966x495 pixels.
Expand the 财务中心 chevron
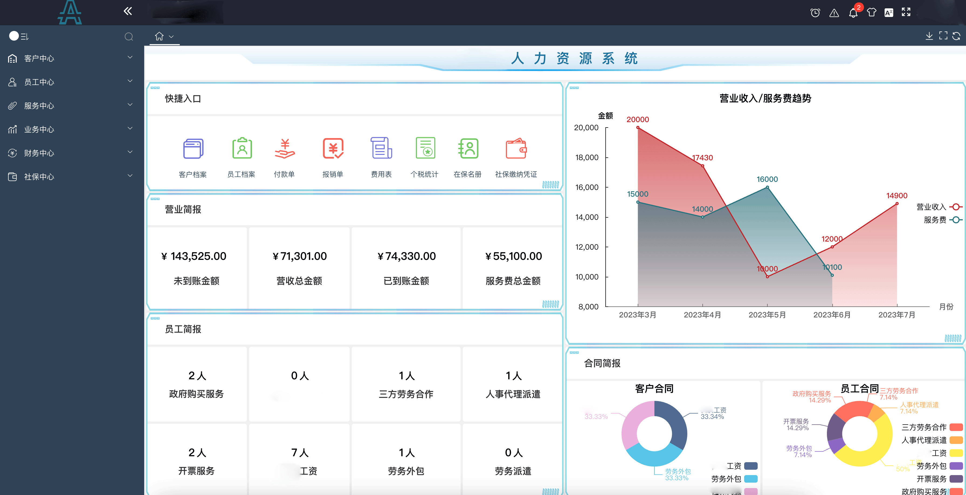pos(130,152)
